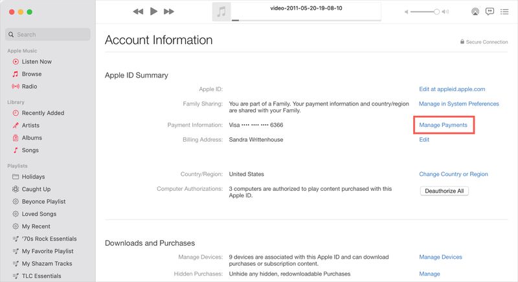
Task: Click the TLC Essentials playlist icon
Action: [x=16, y=276]
